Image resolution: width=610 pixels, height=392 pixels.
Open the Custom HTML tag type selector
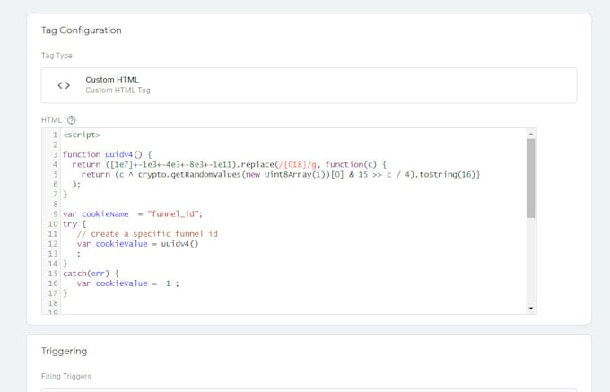point(309,85)
